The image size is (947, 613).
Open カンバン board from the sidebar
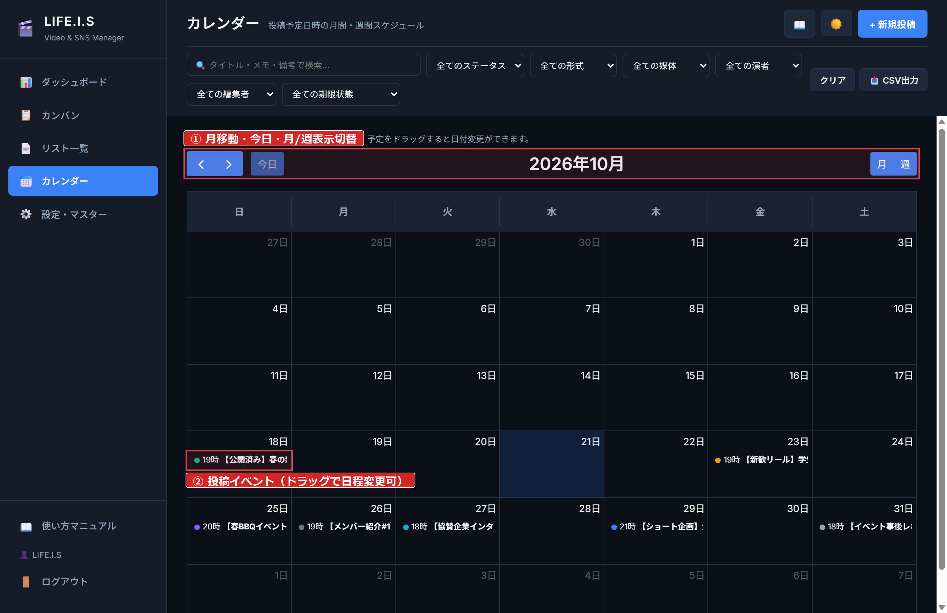pos(83,115)
